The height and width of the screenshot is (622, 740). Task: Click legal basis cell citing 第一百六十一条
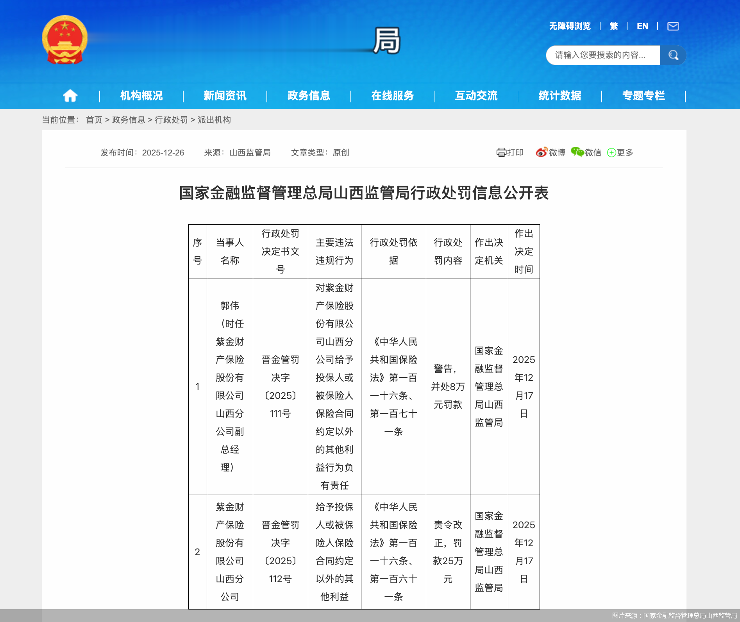click(x=393, y=552)
